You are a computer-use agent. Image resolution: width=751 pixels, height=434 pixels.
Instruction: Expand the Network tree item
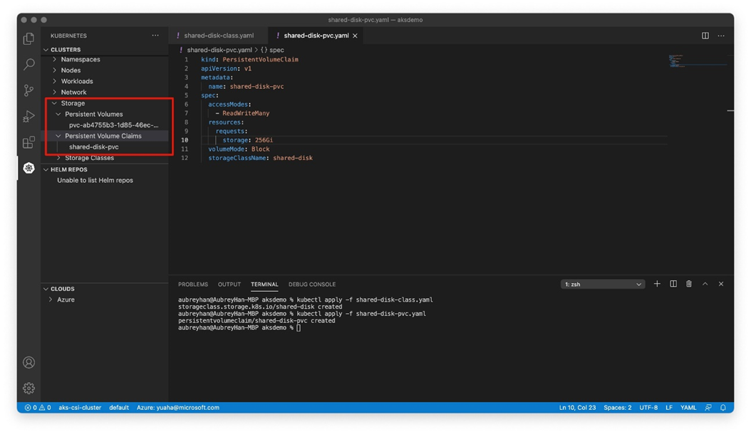(55, 92)
